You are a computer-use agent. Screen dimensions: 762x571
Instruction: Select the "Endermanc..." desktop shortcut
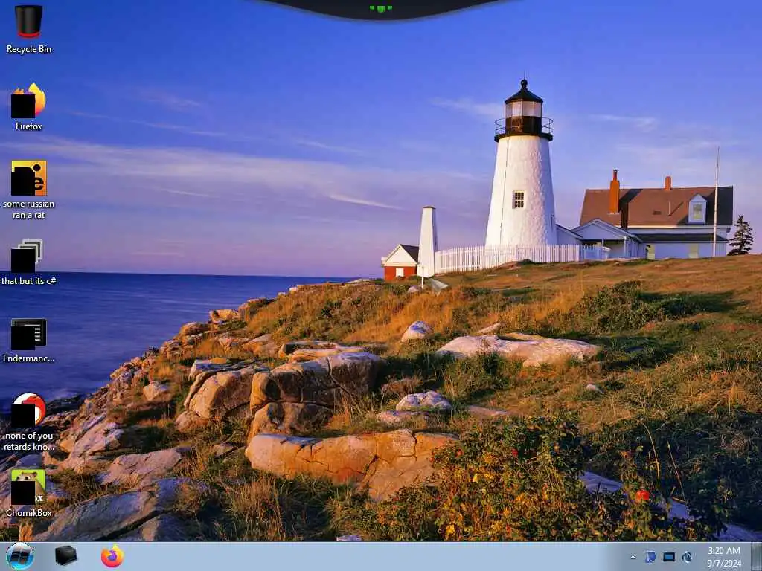tap(29, 341)
